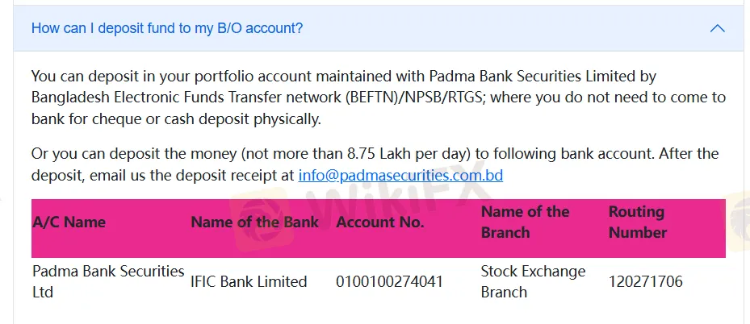Click the 'Name of the Branch' header
Screen dimensions: 750x324
525,222
